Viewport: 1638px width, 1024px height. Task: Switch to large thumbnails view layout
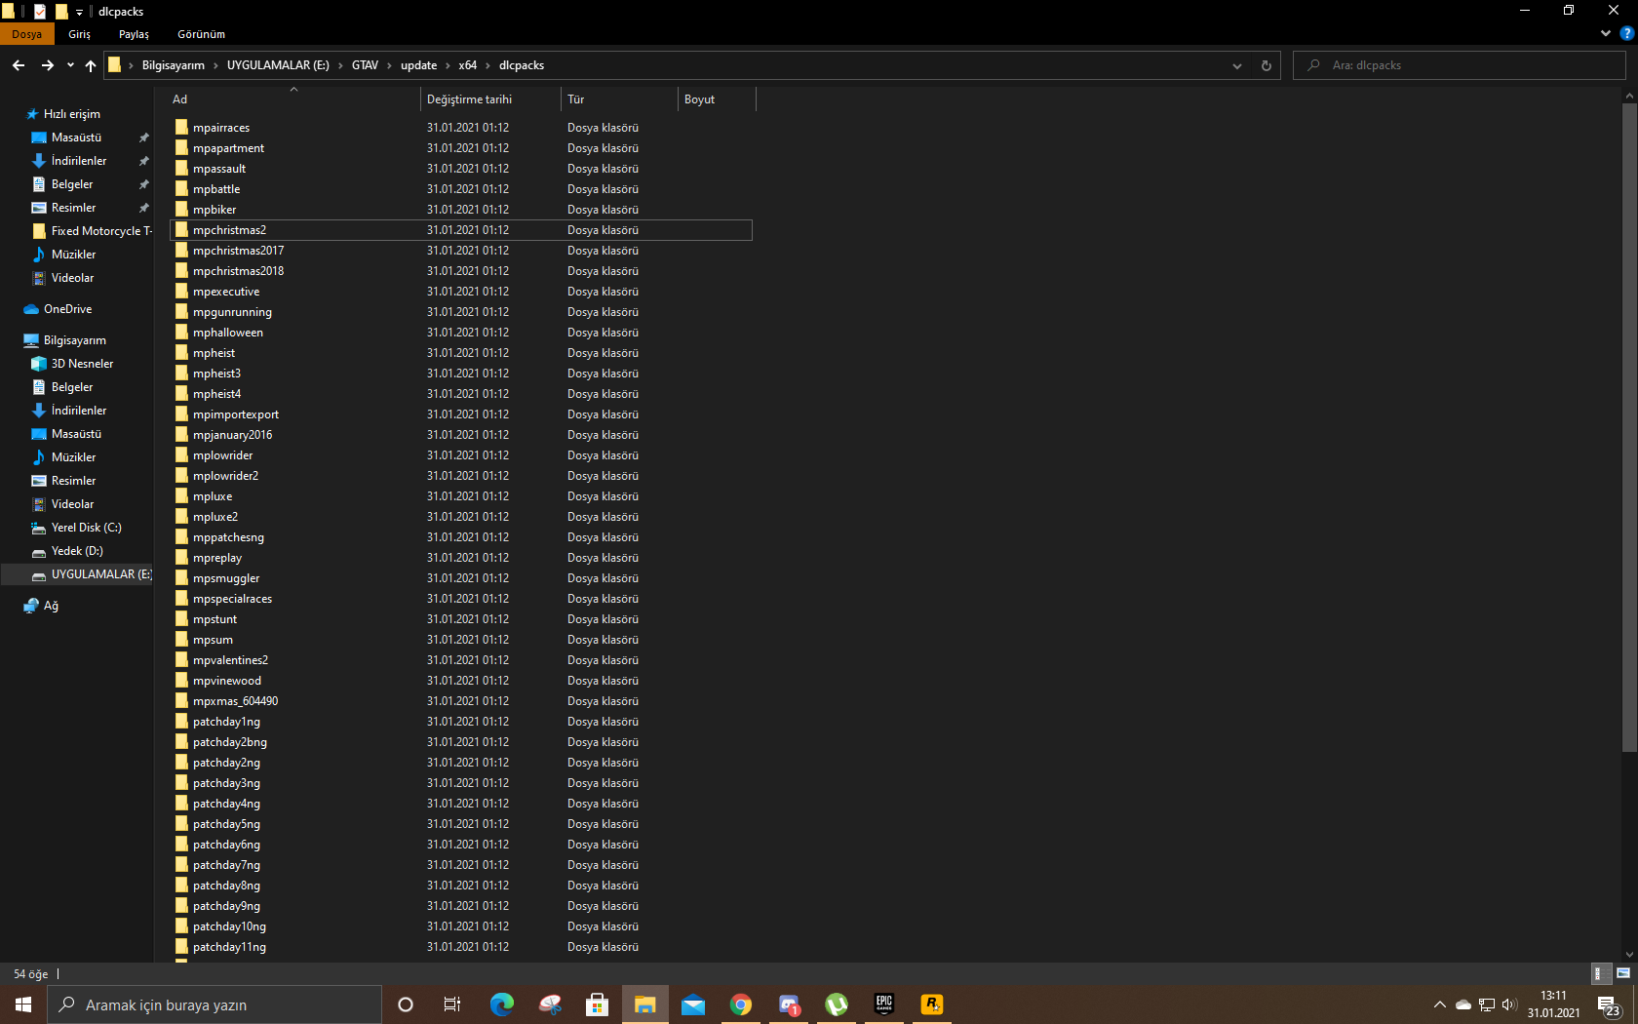pyautogui.click(x=1623, y=973)
